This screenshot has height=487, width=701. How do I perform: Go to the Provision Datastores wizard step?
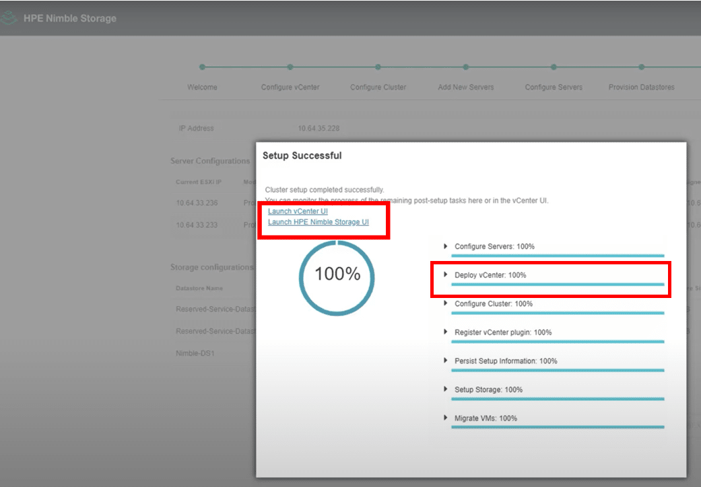coord(642,87)
